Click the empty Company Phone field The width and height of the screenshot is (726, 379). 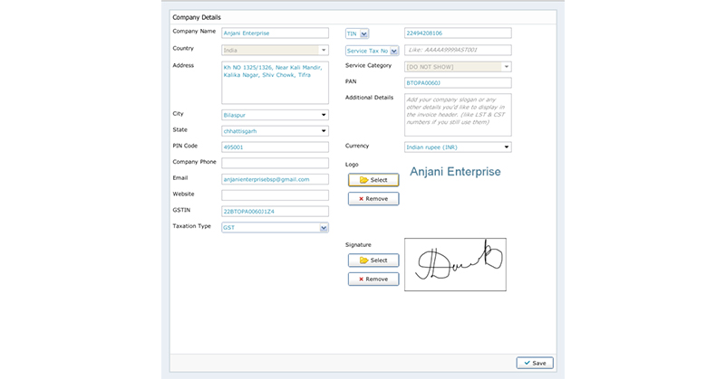point(275,163)
